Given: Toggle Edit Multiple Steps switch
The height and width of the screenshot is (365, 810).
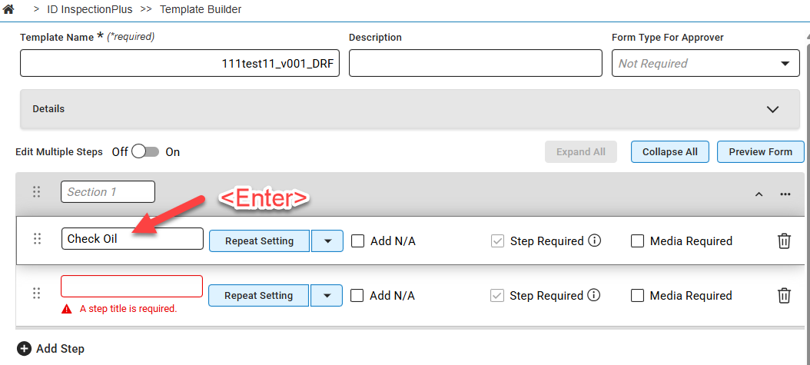Looking at the screenshot, I should point(145,151).
